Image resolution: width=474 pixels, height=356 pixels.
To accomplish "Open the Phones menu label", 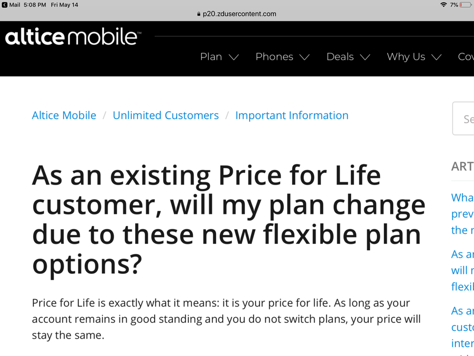I will pos(274,57).
